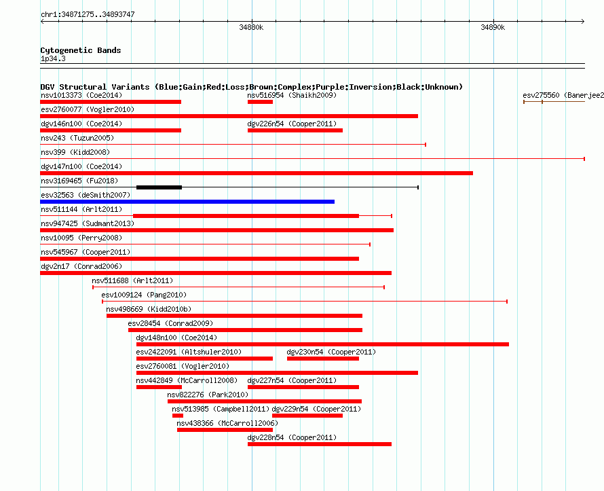
Task: Open the nsv498669 (Kidd2010b) label
Action: (149, 309)
